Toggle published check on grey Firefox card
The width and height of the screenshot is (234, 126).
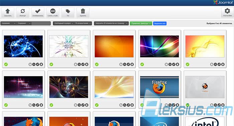coord(188,105)
